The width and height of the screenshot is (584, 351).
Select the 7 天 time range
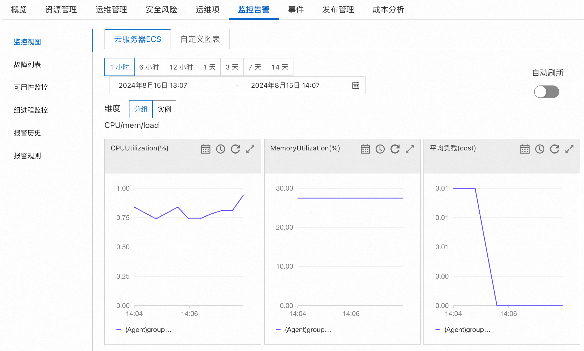pyautogui.click(x=255, y=67)
